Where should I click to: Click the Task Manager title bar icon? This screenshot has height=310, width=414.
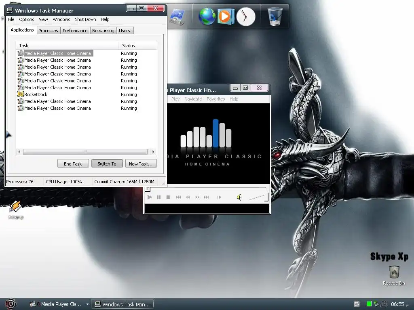click(10, 10)
